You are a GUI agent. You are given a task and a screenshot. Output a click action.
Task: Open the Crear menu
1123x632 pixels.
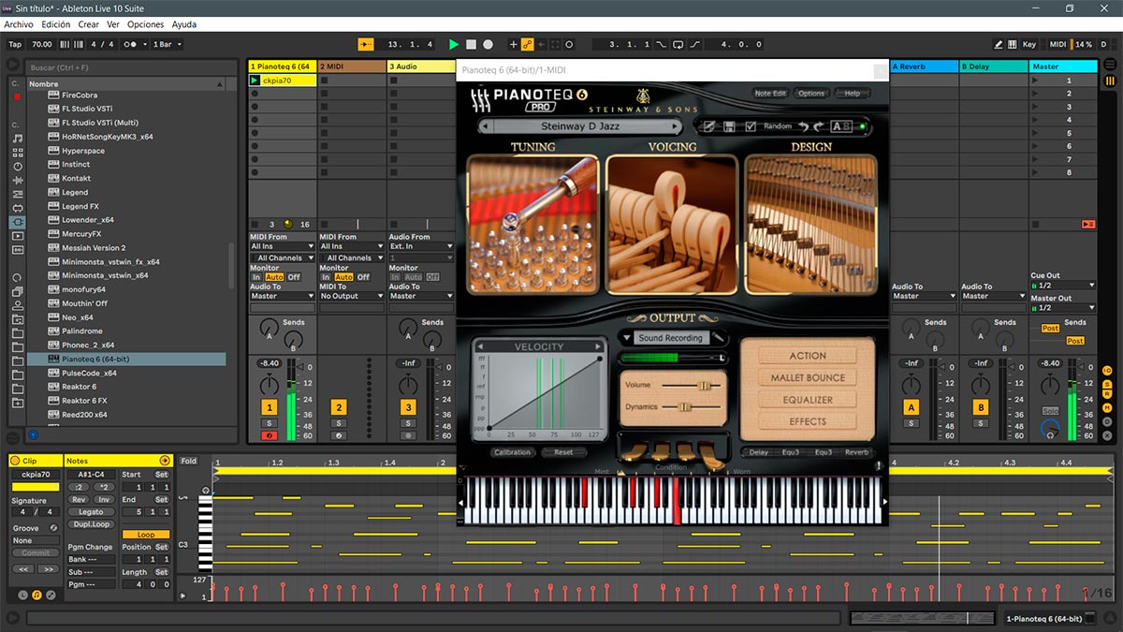88,24
